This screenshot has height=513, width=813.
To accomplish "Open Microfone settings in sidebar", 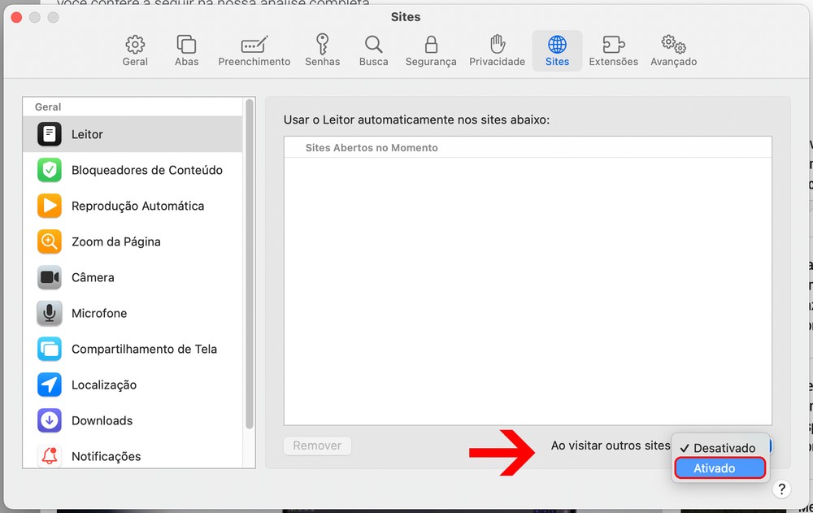I will click(x=99, y=313).
